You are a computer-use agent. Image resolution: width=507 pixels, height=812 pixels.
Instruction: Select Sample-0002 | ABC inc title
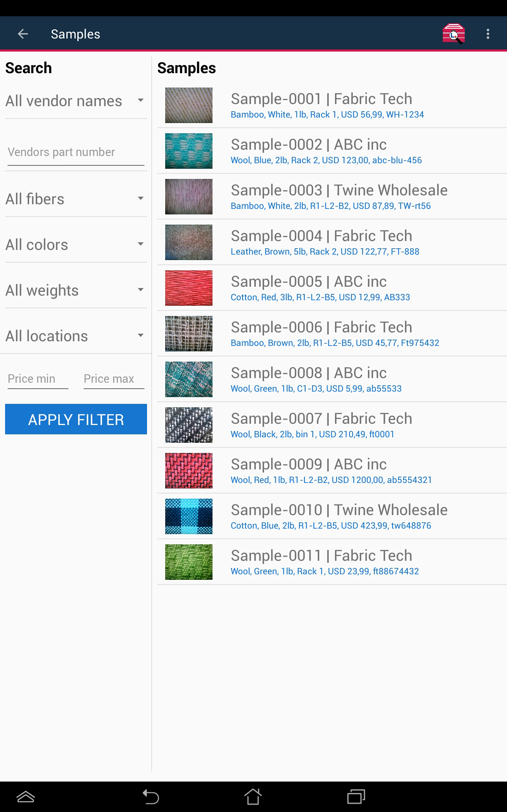click(x=309, y=145)
